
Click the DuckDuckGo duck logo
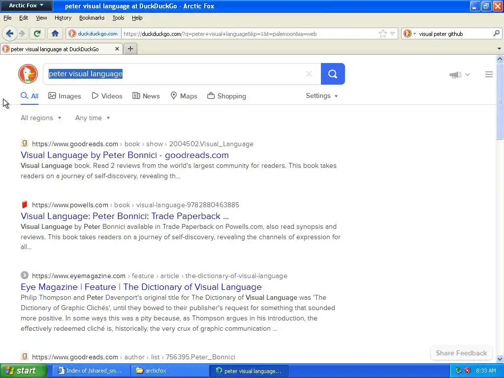[28, 74]
